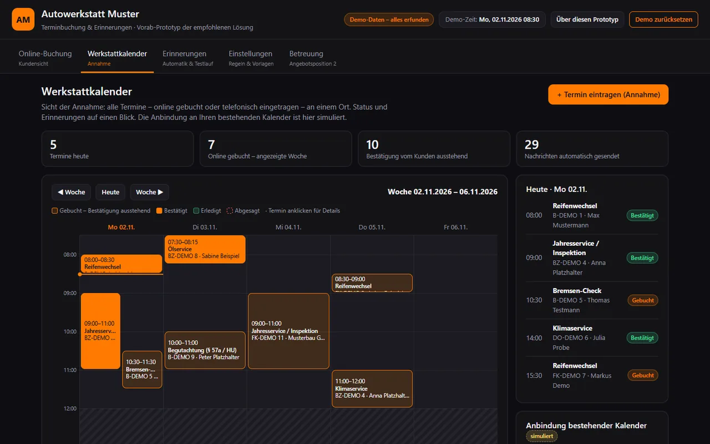Click the Bestätigt badge for Klimaservice
Screen dimensions: 710x444
click(x=642, y=337)
